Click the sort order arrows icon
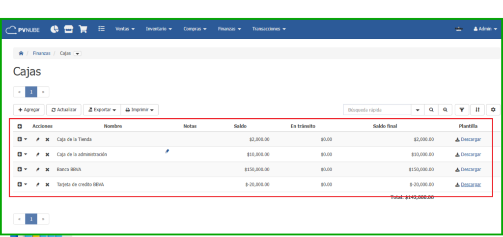Viewport: 503px width, 237px height. tap(477, 110)
